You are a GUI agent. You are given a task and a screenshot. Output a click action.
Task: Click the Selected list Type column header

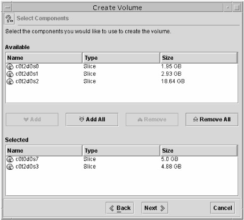(x=121, y=151)
